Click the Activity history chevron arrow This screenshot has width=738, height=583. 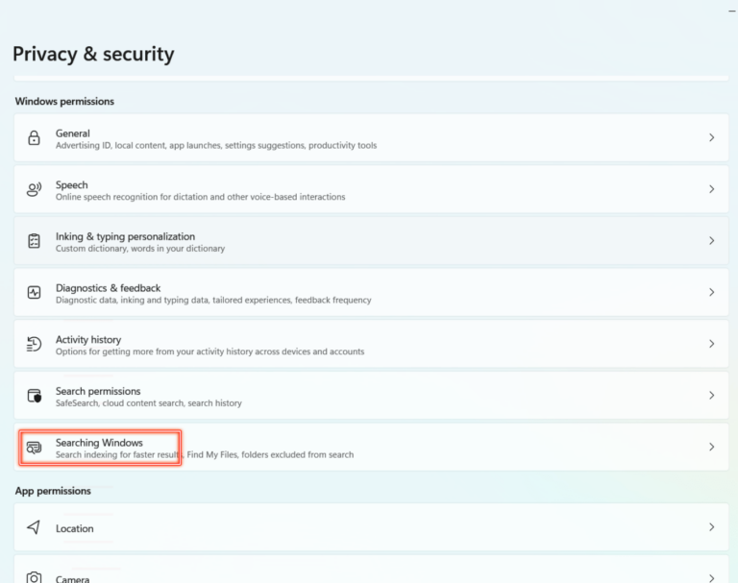pyautogui.click(x=711, y=344)
